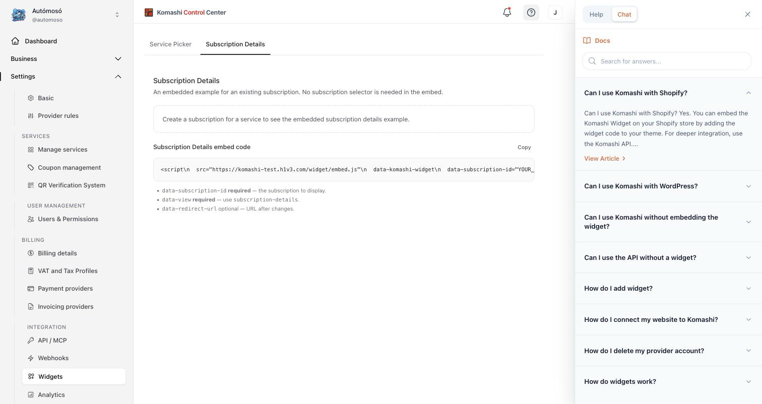
Task: Open the notifications bell
Action: pyautogui.click(x=507, y=13)
